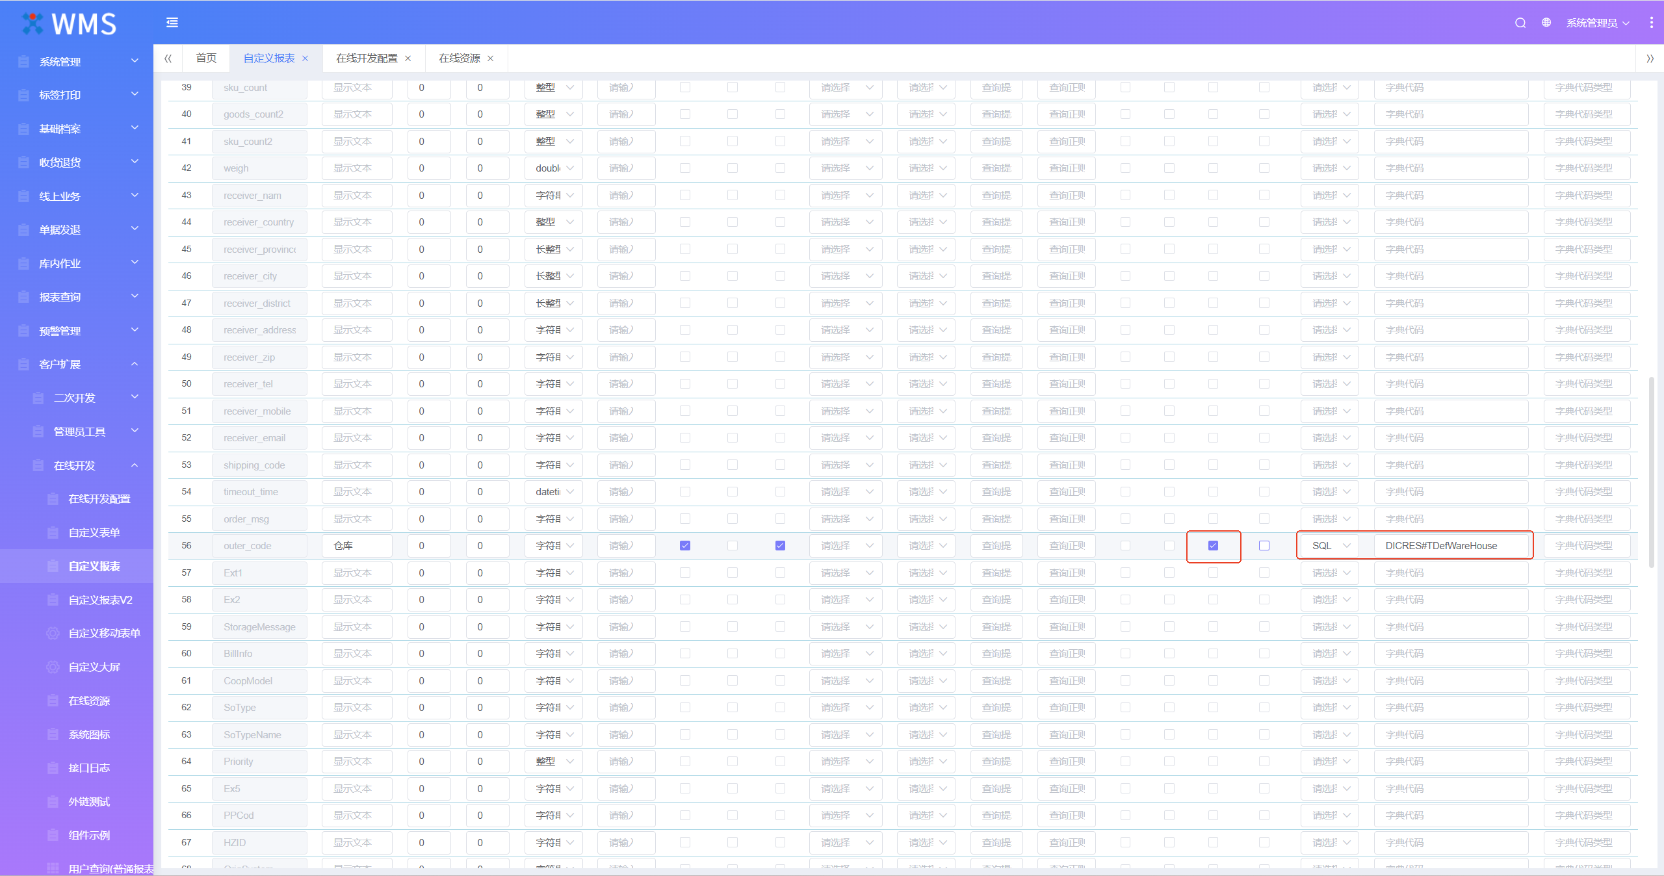The width and height of the screenshot is (1664, 876).
Task: Close the 在线开发配置 tab
Action: click(x=408, y=58)
